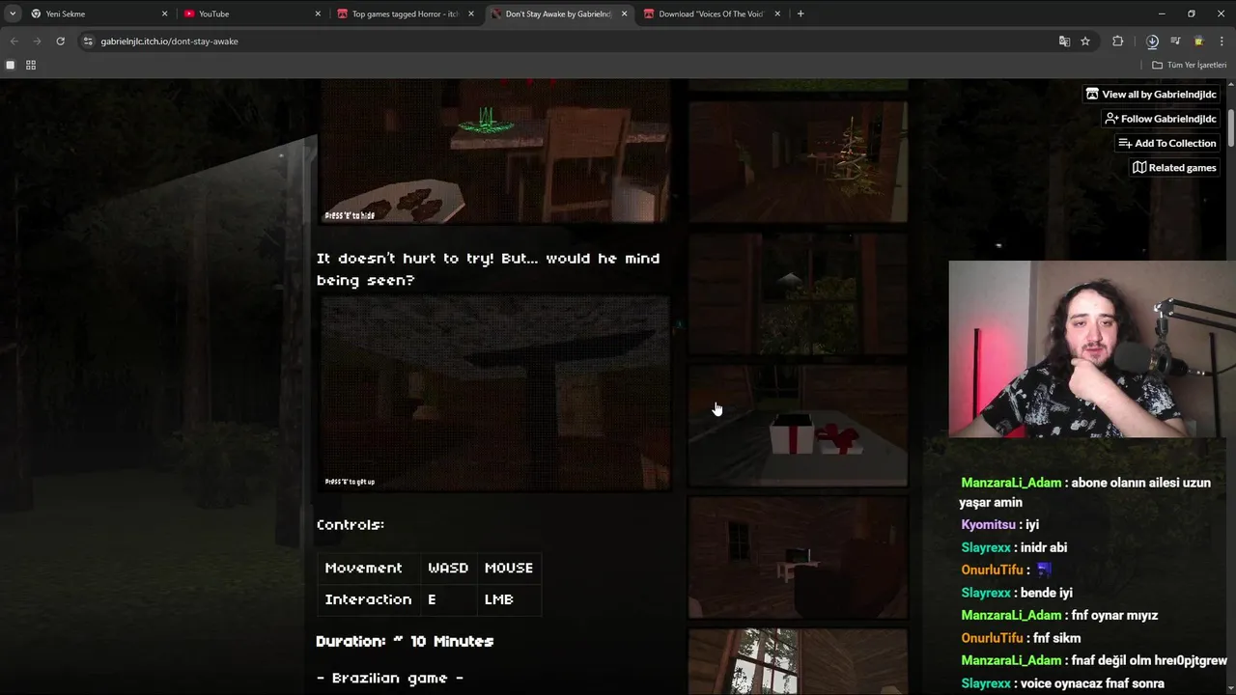The image size is (1236, 695).
Task: Click the streamer webcam overlay
Action: tap(1092, 349)
